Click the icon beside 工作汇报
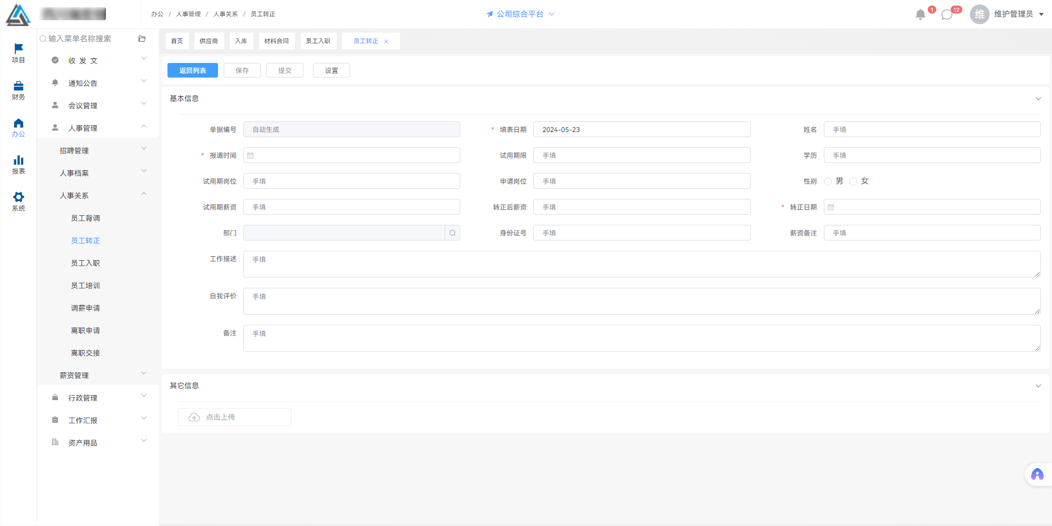 [55, 420]
